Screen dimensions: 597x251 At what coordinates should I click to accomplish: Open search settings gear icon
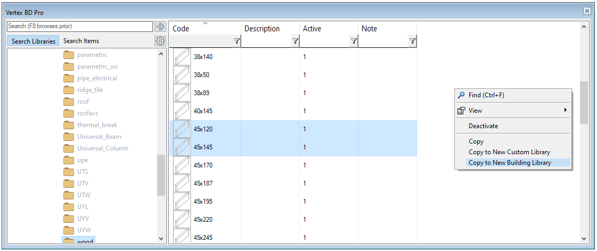[x=160, y=41]
